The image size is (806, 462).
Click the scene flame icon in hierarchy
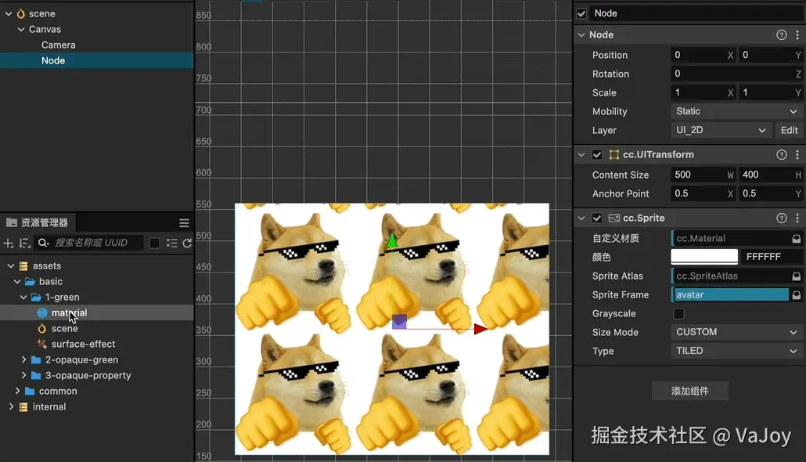[21, 14]
